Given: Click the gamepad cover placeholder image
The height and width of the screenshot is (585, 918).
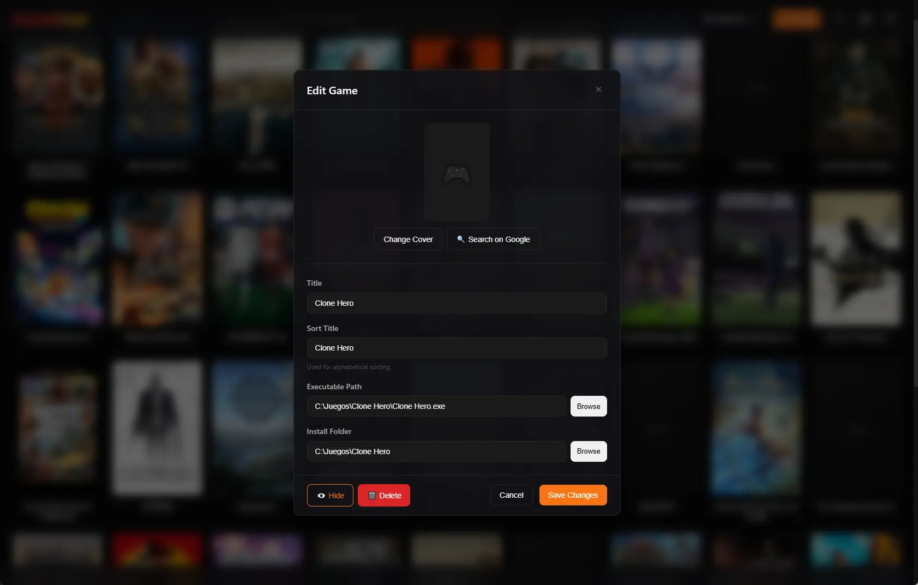Looking at the screenshot, I should [457, 172].
